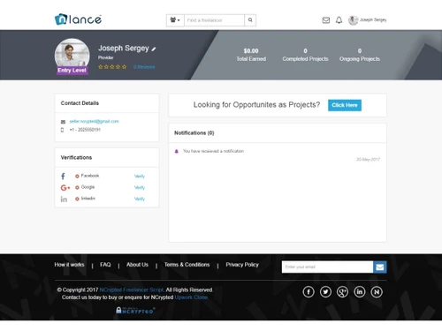Open Terms & Conditions footer link
Screen dimensions: 442x331
pos(187,265)
